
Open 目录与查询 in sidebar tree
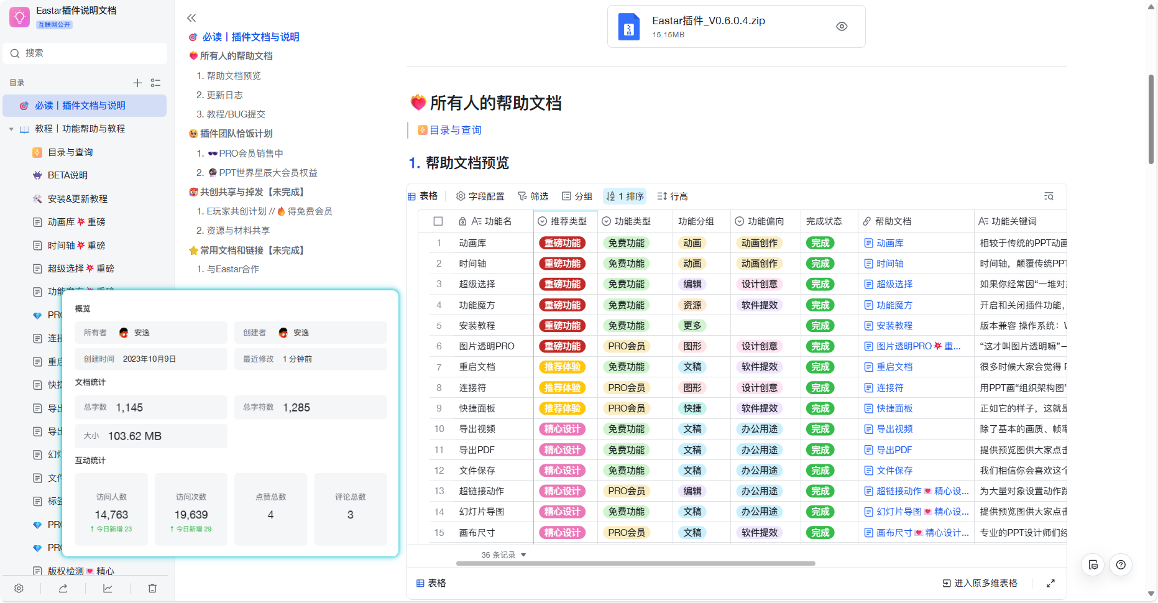[x=70, y=152]
